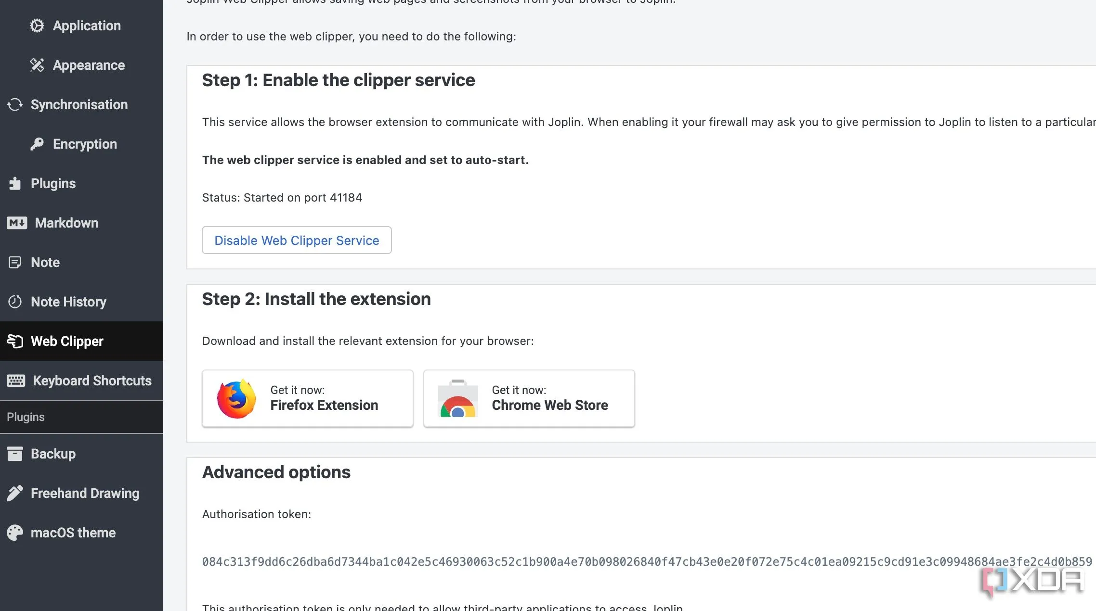Open the Encryption settings section
Image resolution: width=1096 pixels, height=611 pixels.
(x=81, y=144)
